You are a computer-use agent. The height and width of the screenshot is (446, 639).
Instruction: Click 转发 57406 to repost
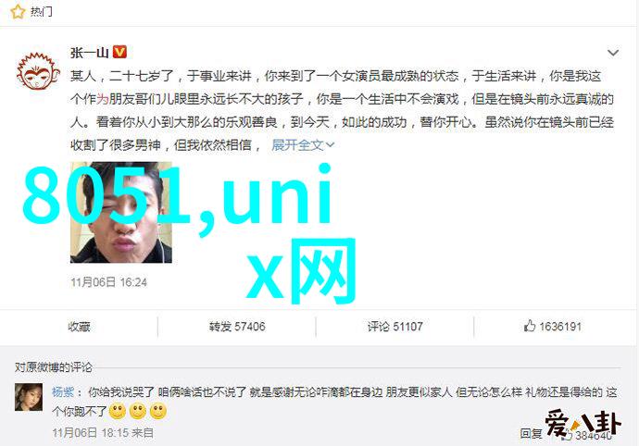237,327
